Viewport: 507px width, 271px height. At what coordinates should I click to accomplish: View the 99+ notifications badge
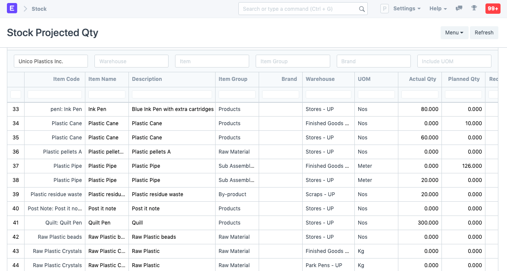point(493,9)
